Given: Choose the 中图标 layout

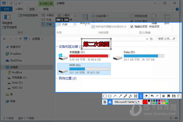Looking at the screenshot, I should (48, 15).
